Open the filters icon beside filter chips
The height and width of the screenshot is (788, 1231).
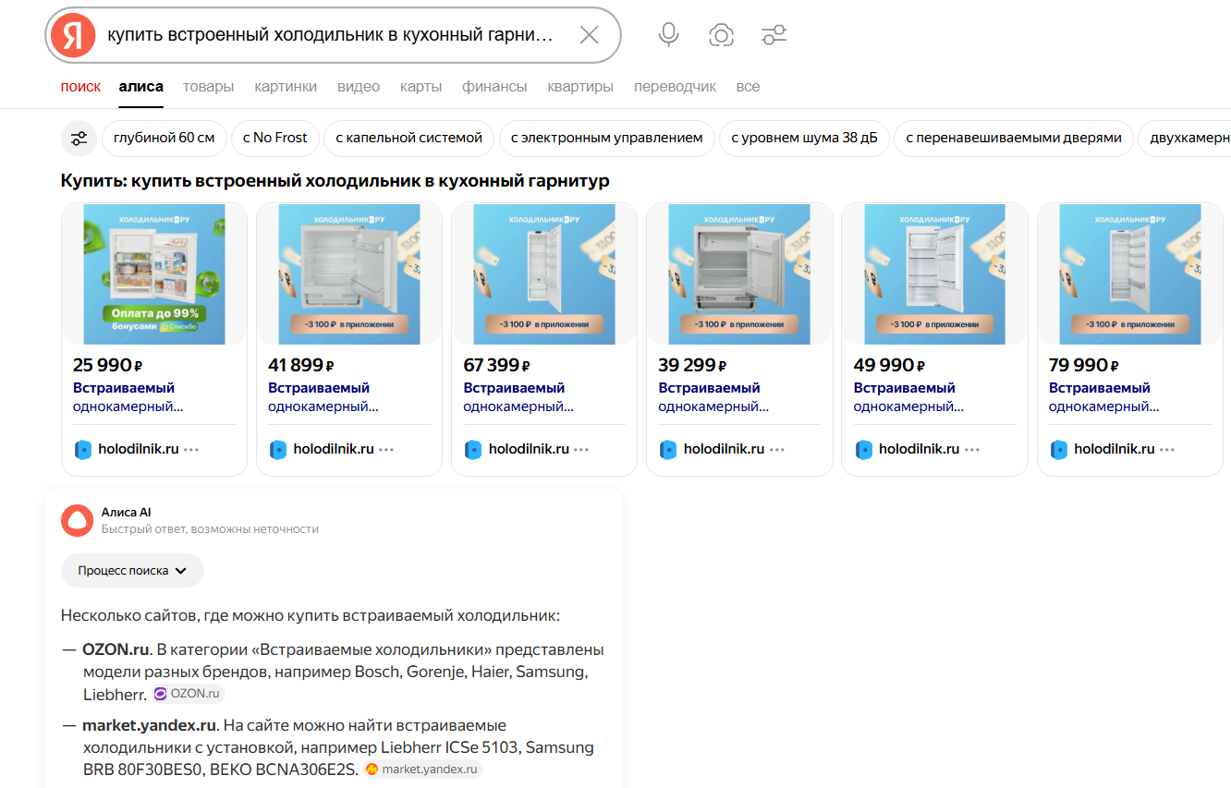[79, 139]
